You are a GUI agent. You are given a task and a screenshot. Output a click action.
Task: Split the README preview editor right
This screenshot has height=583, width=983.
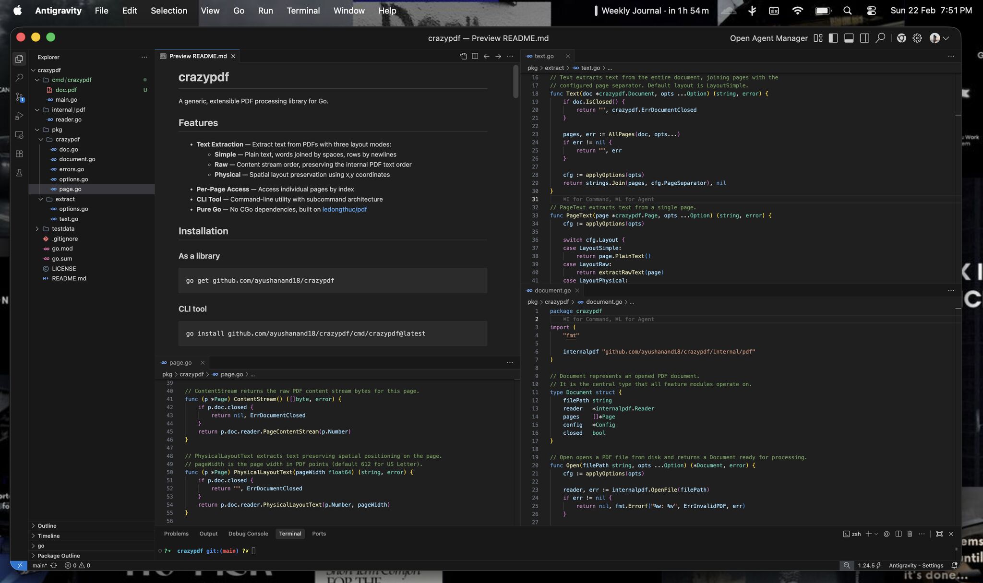click(475, 56)
